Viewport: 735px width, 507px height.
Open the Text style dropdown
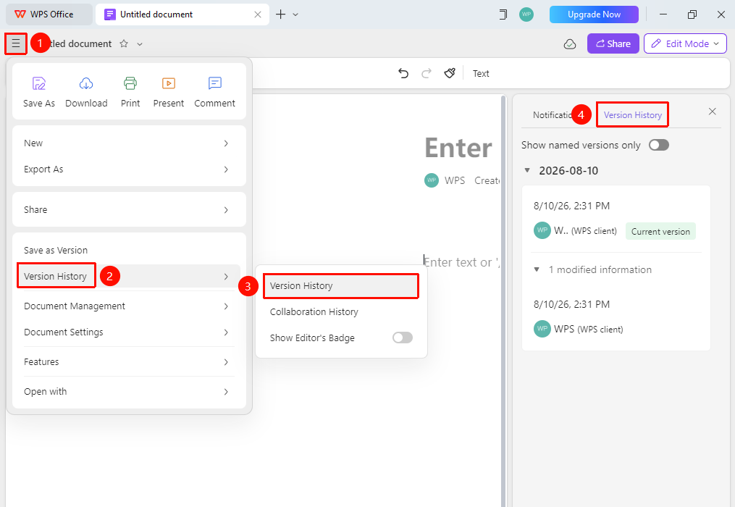click(481, 74)
